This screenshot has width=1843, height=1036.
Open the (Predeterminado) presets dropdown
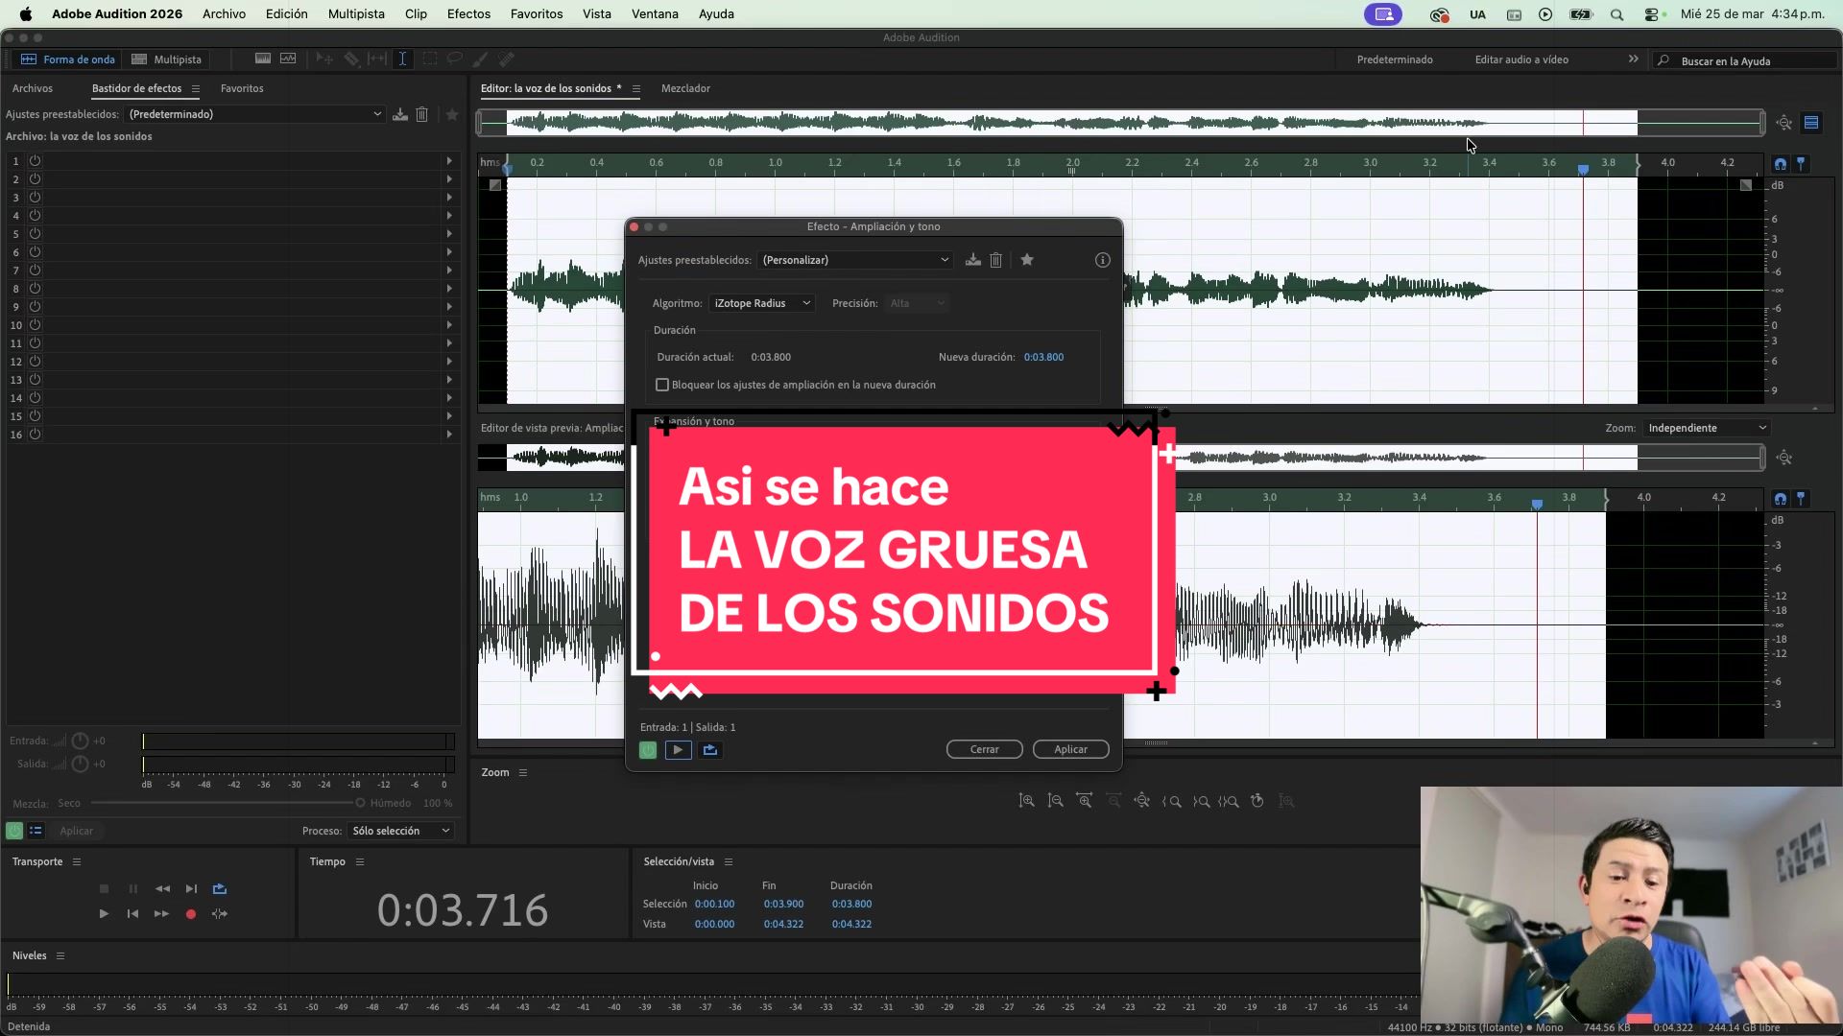pyautogui.click(x=254, y=114)
